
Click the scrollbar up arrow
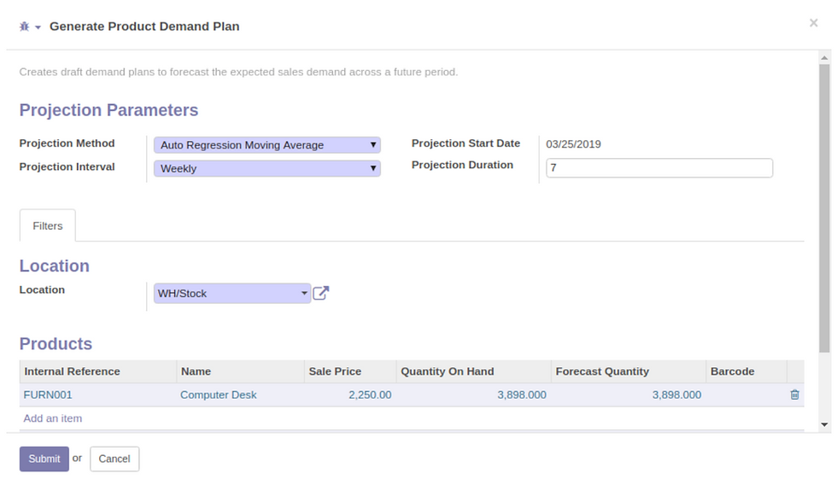825,57
